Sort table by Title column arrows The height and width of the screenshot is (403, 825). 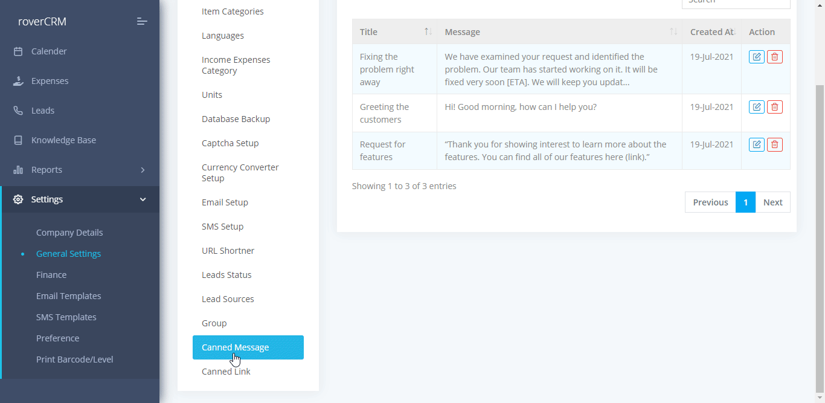pyautogui.click(x=428, y=31)
